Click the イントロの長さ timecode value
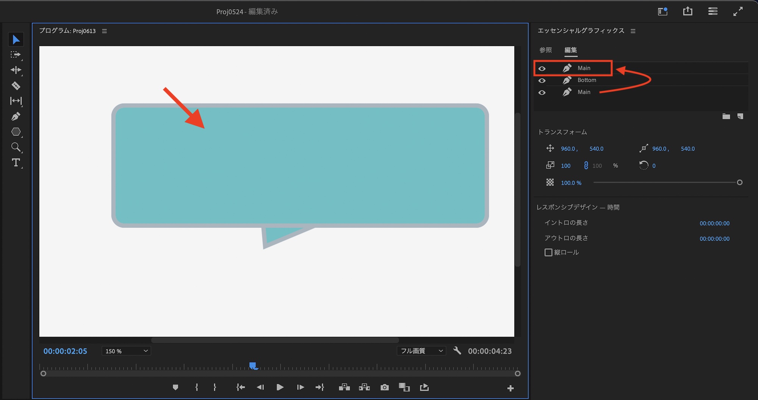Viewport: 758px width, 400px height. 714,223
